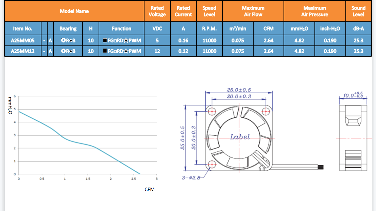Image resolution: width=376 pixels, height=211 pixels.
Task: Click the 0.16 rated current value
Action: point(183,40)
